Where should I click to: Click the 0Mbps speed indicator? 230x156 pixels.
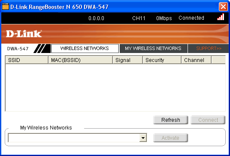click(164, 18)
